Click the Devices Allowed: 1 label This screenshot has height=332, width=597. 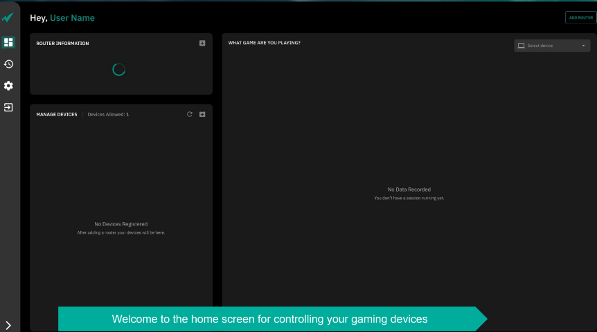pyautogui.click(x=108, y=114)
